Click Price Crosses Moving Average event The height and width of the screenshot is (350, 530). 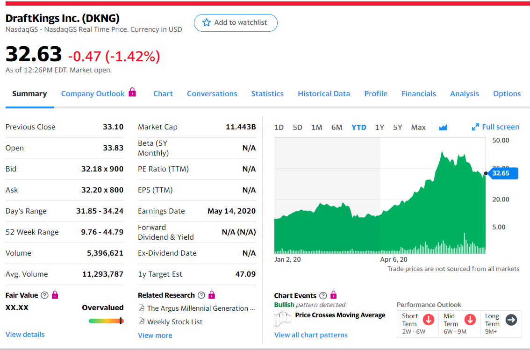click(x=340, y=315)
